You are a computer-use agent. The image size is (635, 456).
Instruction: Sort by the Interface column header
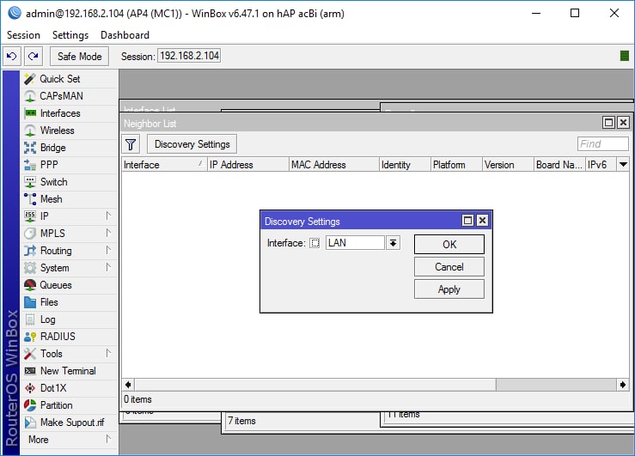(164, 165)
